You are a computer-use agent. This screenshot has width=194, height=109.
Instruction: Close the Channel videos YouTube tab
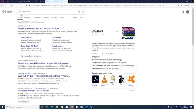click(21, 2)
